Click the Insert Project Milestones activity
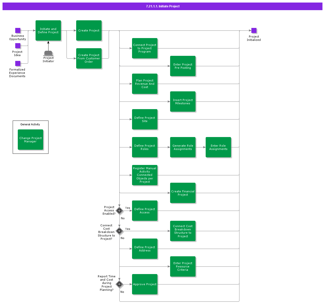 point(183,102)
